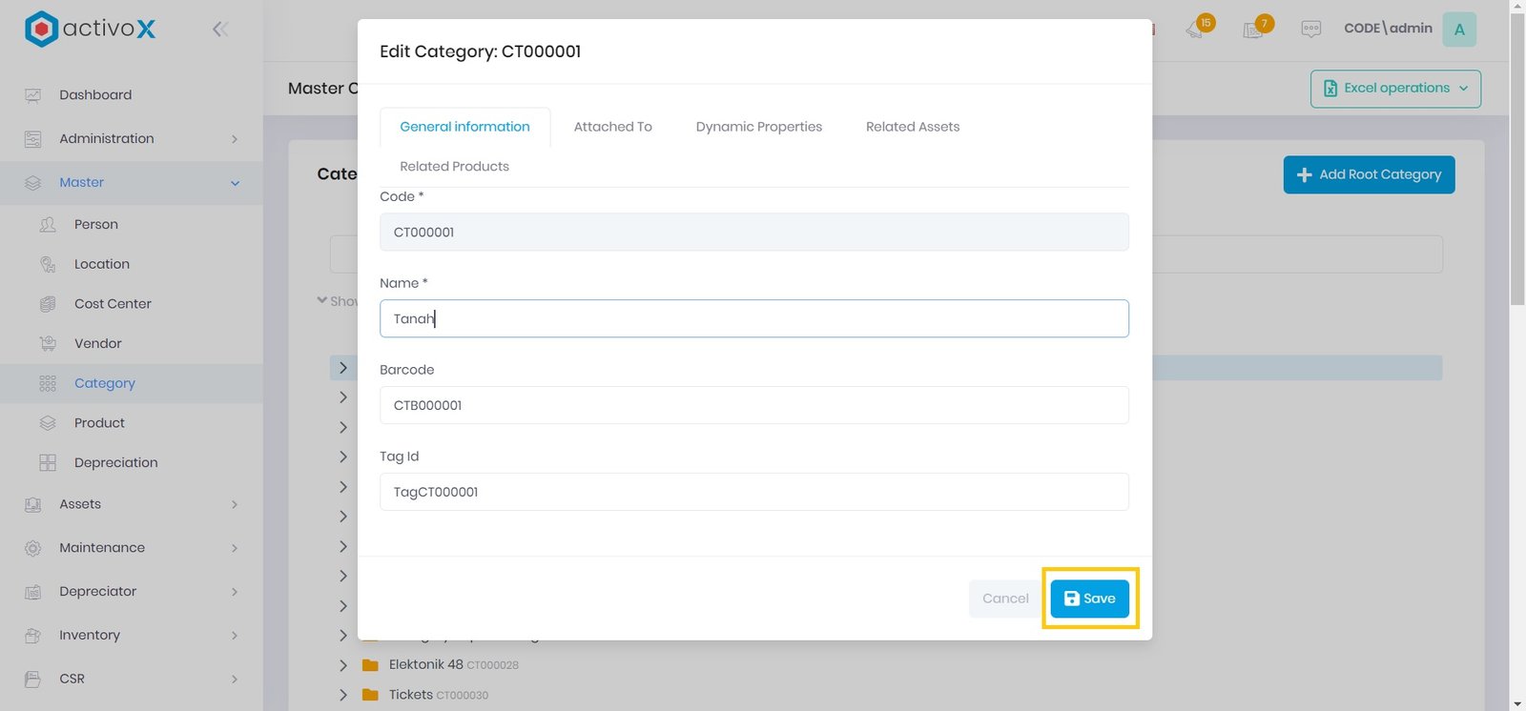1526x711 pixels.
Task: Click the Barcode input field
Action: pyautogui.click(x=753, y=405)
